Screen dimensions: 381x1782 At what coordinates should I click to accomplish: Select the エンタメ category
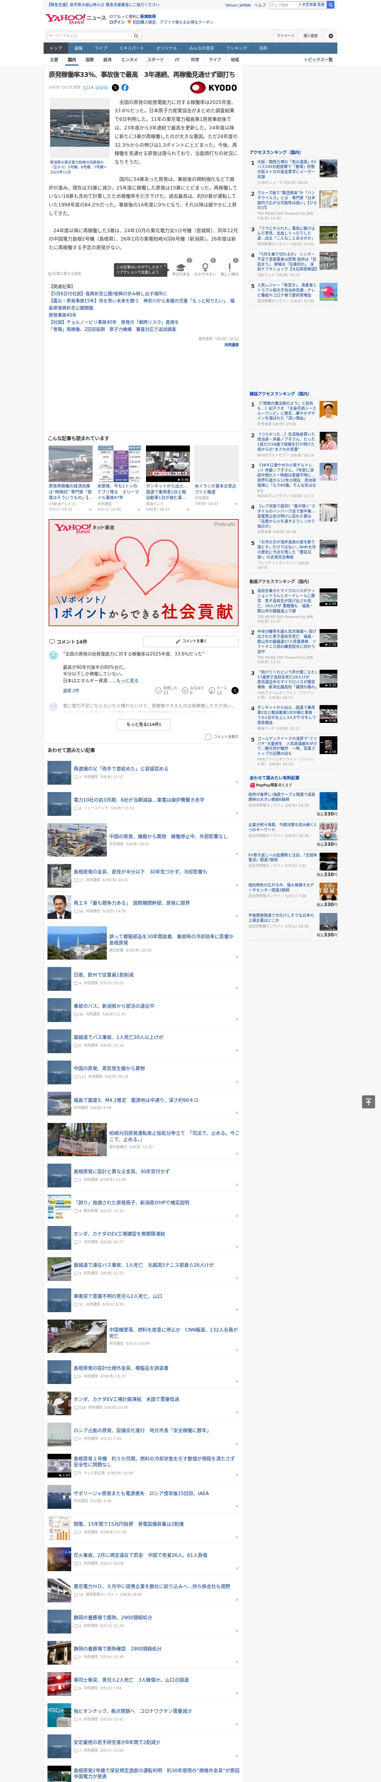[129, 60]
